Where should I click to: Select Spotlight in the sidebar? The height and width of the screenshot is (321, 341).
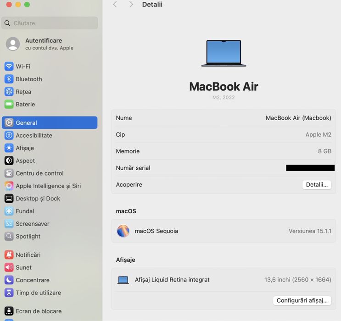point(50,236)
